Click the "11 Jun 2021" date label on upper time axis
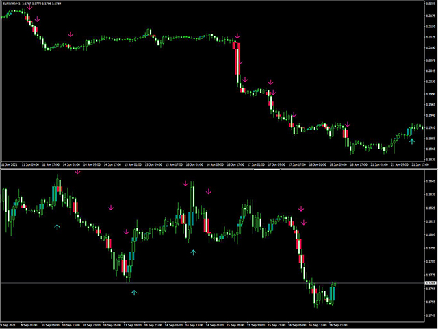The image size is (438, 329). coord(10,165)
